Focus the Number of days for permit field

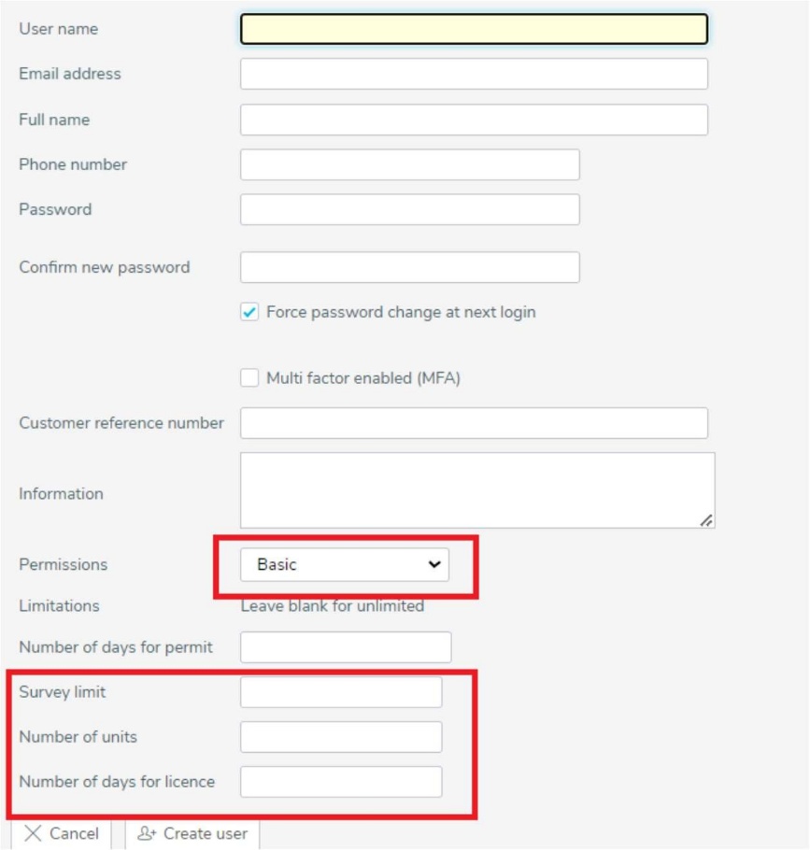pyautogui.click(x=346, y=647)
